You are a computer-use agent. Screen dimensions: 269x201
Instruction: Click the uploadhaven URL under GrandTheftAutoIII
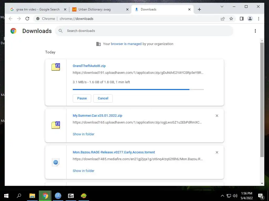138,73
